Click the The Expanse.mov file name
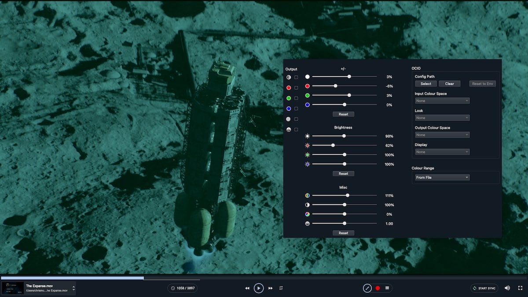 point(39,286)
